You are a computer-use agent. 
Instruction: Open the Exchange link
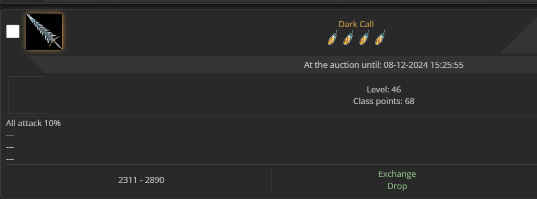pyautogui.click(x=397, y=174)
